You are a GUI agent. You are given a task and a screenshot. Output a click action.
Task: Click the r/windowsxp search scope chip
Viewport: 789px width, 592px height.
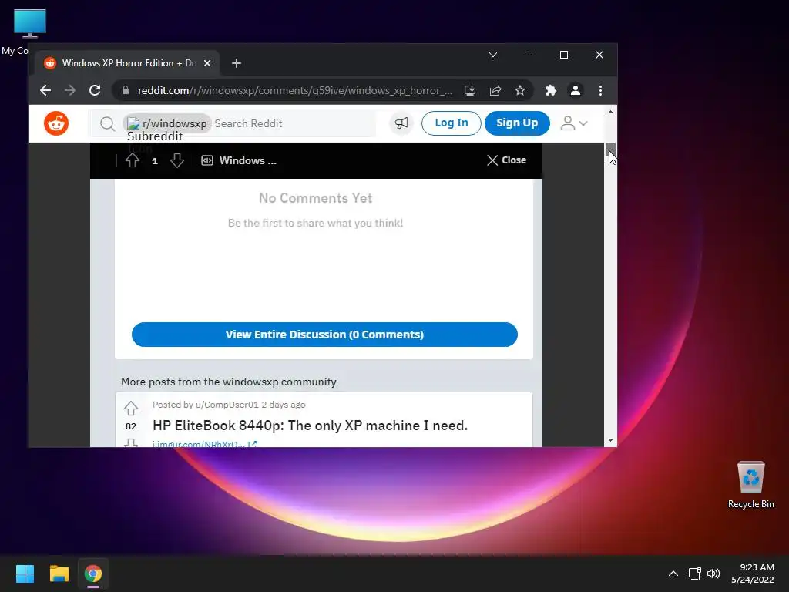(x=167, y=124)
